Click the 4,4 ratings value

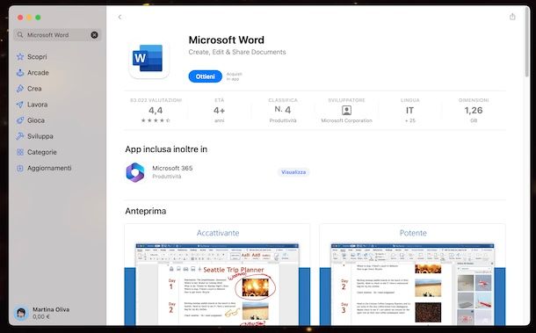(x=156, y=111)
